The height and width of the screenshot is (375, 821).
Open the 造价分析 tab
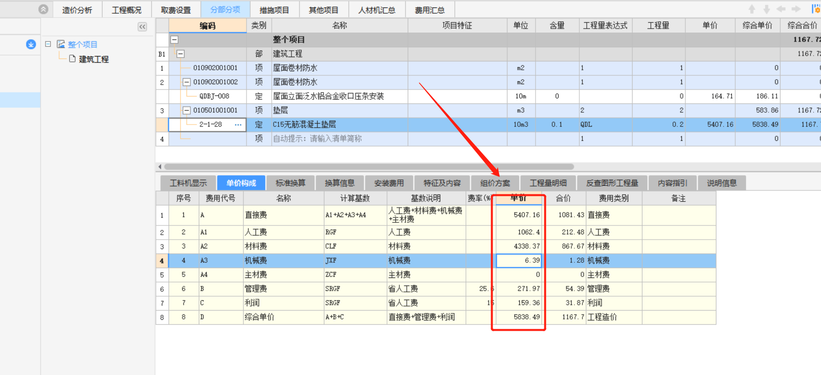77,10
